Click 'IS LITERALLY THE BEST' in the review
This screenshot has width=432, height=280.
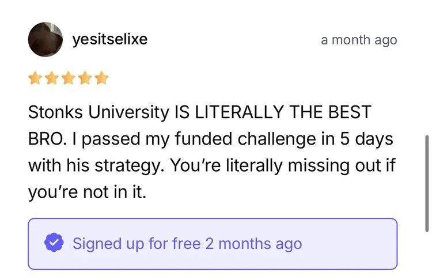coord(273,112)
